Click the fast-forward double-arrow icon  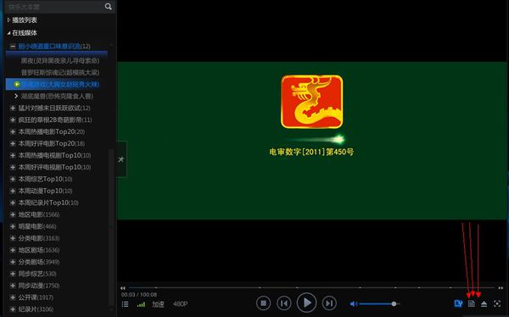click(x=501, y=288)
